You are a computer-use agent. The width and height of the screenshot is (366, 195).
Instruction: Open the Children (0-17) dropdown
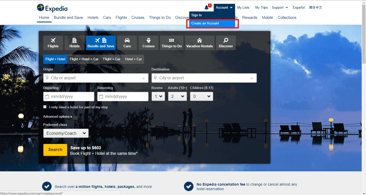coord(201,96)
